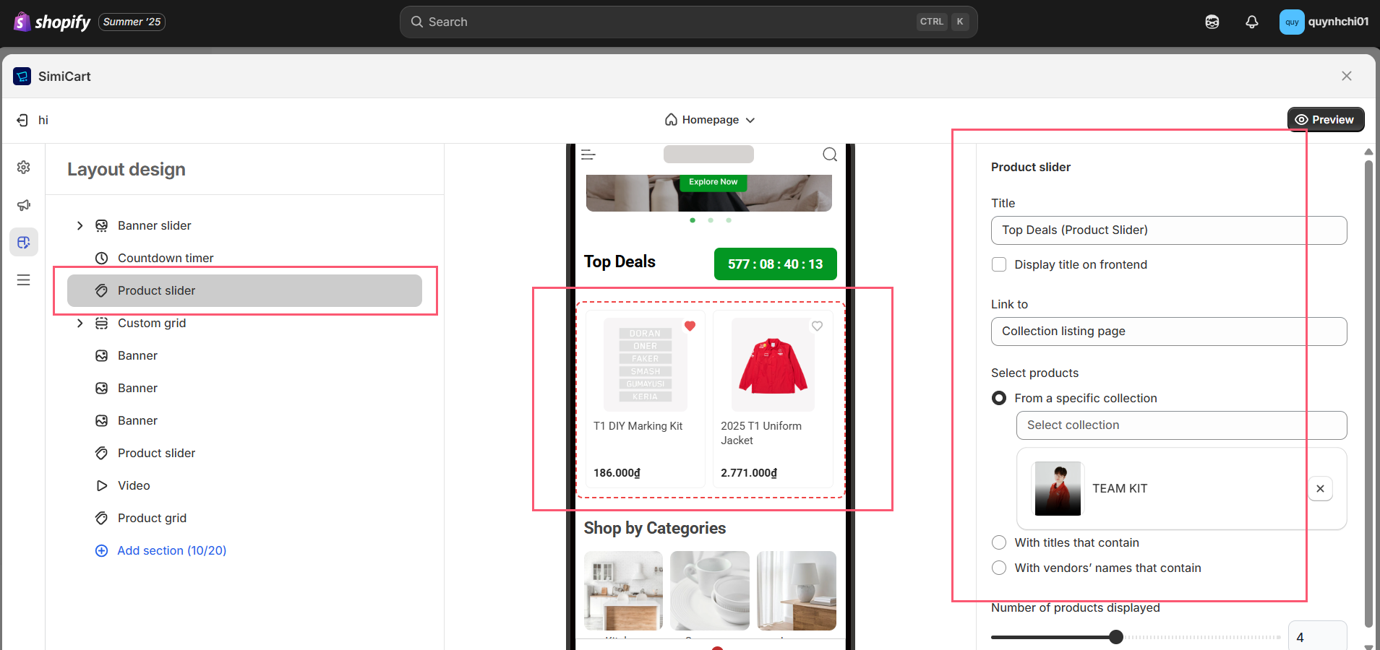Click the Custom grid layout icon
The width and height of the screenshot is (1380, 650).
(102, 323)
